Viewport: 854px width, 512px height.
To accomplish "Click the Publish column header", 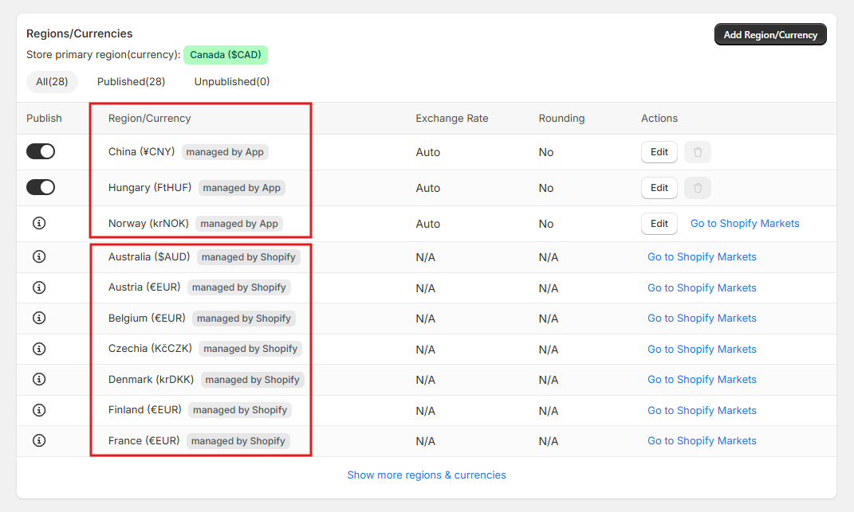I will (44, 118).
